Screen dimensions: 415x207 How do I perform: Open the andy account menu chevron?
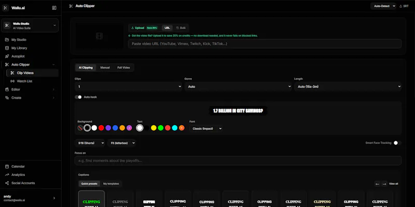coord(54,198)
